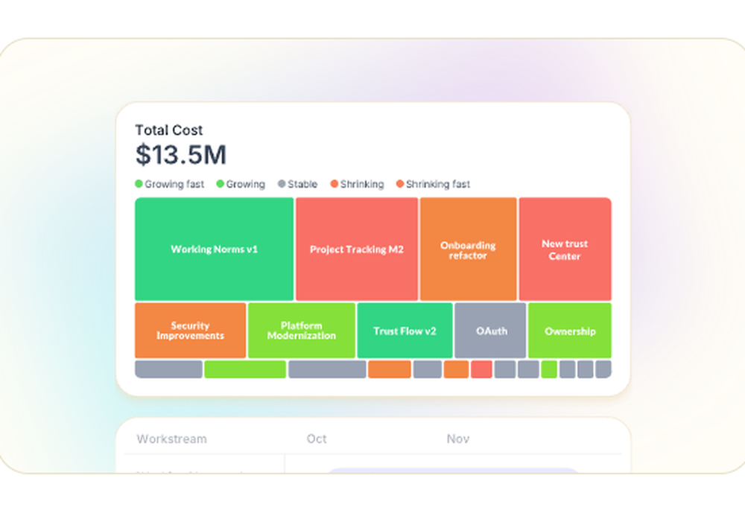Sort by the "Workstream" column header
Screen dimensions: 745x516
(x=171, y=439)
